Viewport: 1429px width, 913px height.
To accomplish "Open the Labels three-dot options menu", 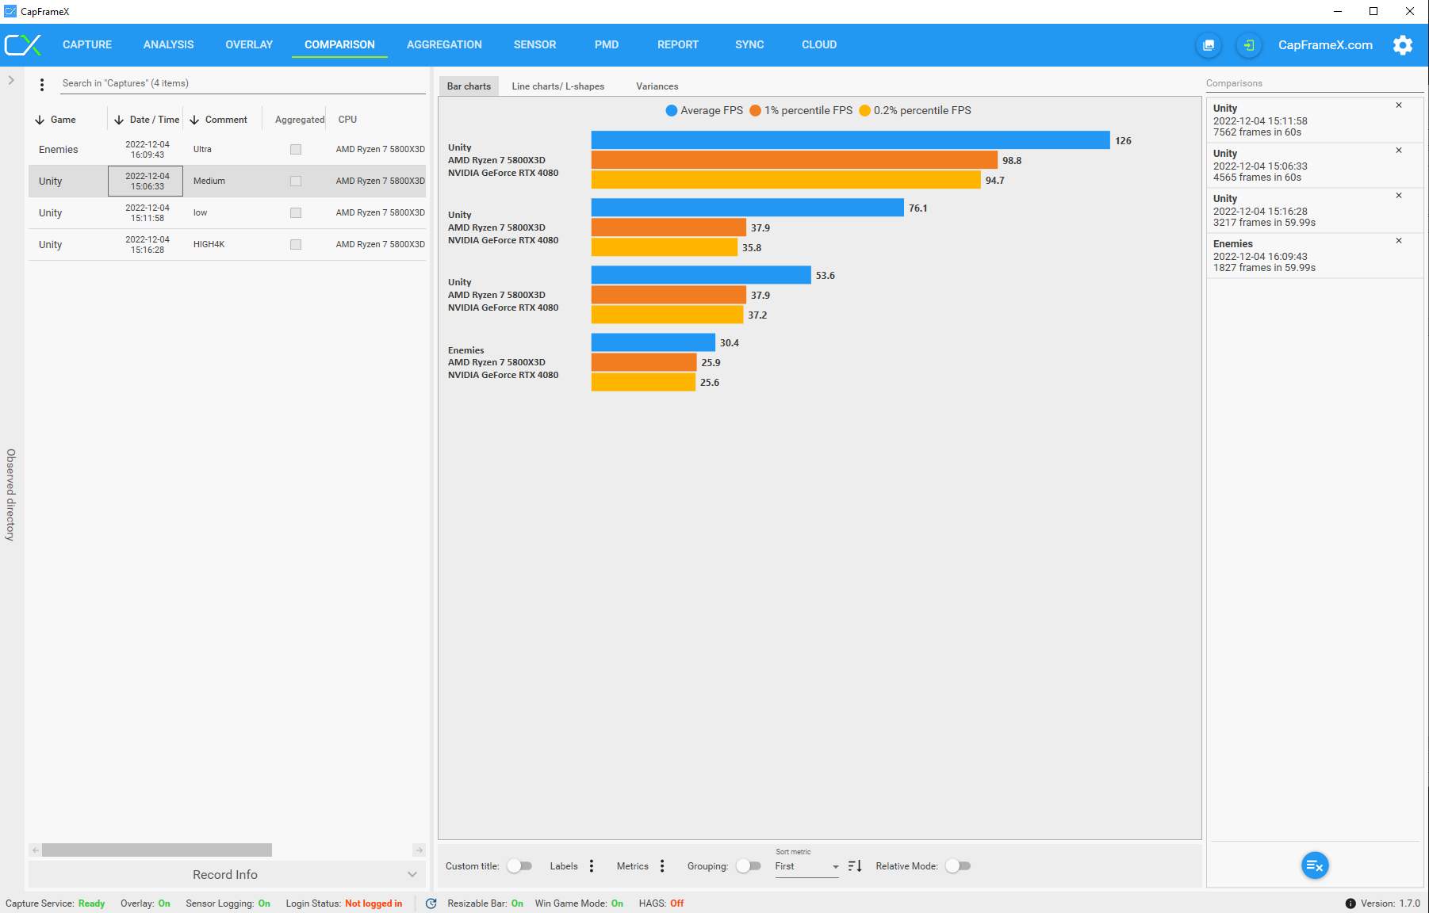I will click(592, 866).
